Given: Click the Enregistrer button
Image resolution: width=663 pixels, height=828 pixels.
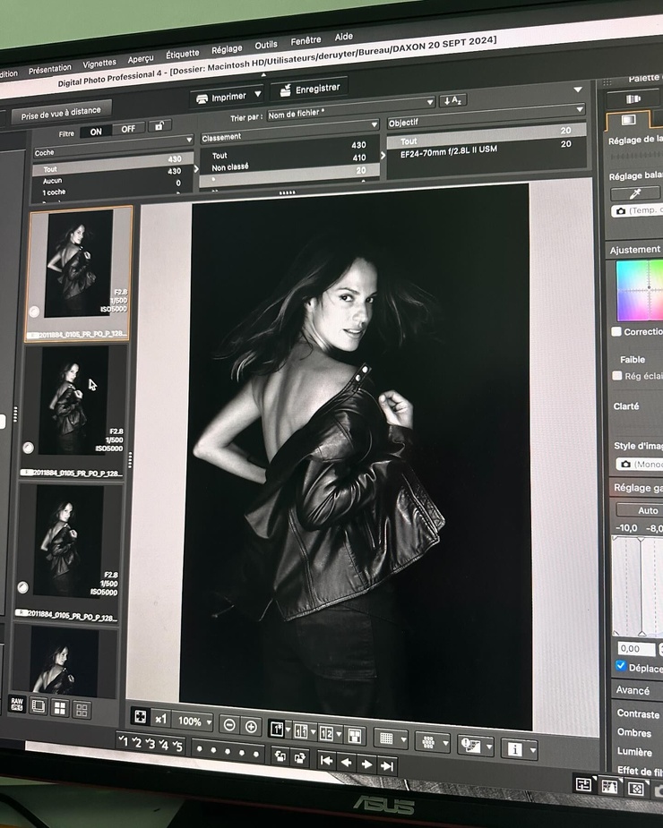Looking at the screenshot, I should coord(309,89).
